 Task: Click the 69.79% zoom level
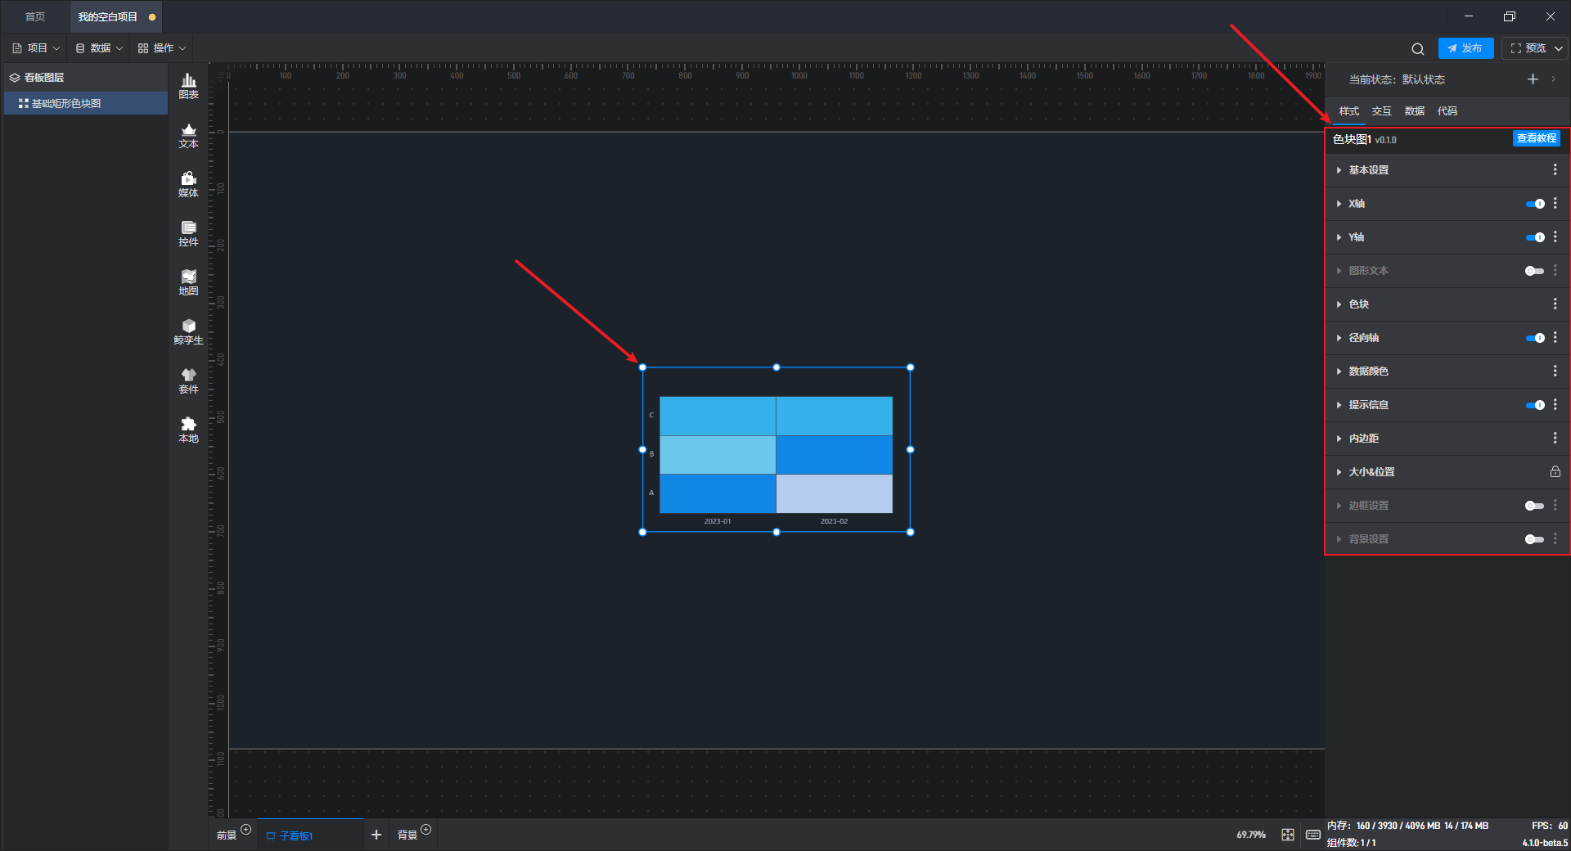click(1251, 835)
